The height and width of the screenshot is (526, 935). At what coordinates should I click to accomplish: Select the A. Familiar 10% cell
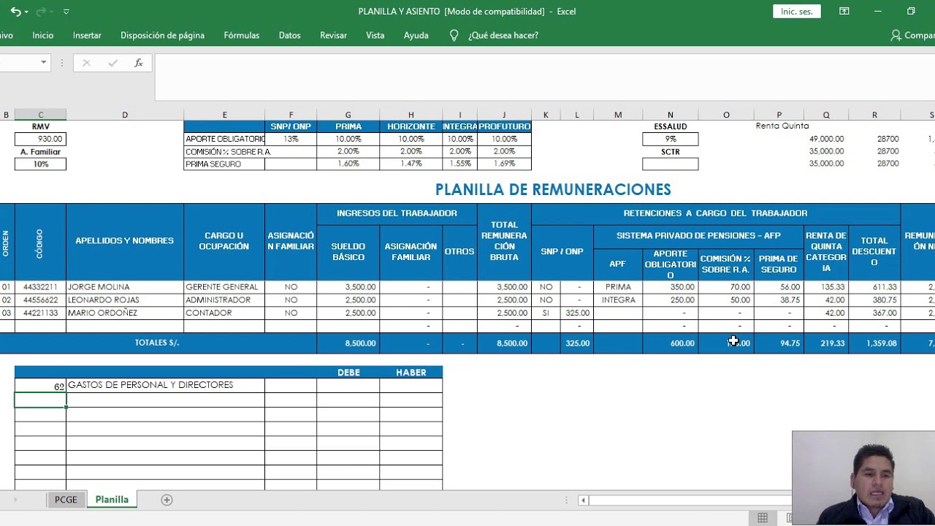(x=40, y=164)
